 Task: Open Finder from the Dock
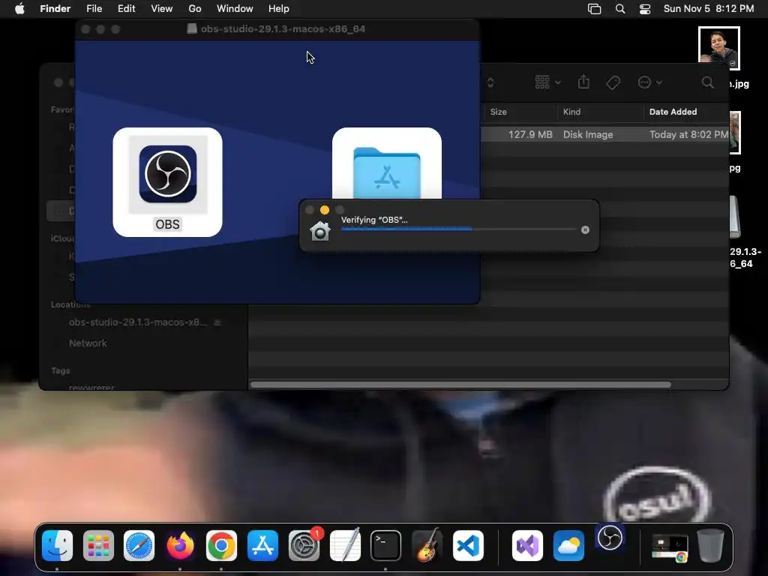pyautogui.click(x=57, y=546)
